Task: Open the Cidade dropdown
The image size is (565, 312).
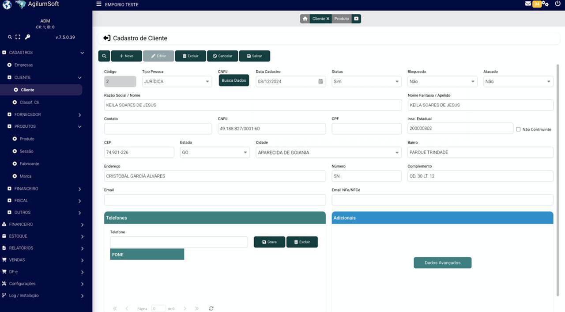Action: pos(328,152)
